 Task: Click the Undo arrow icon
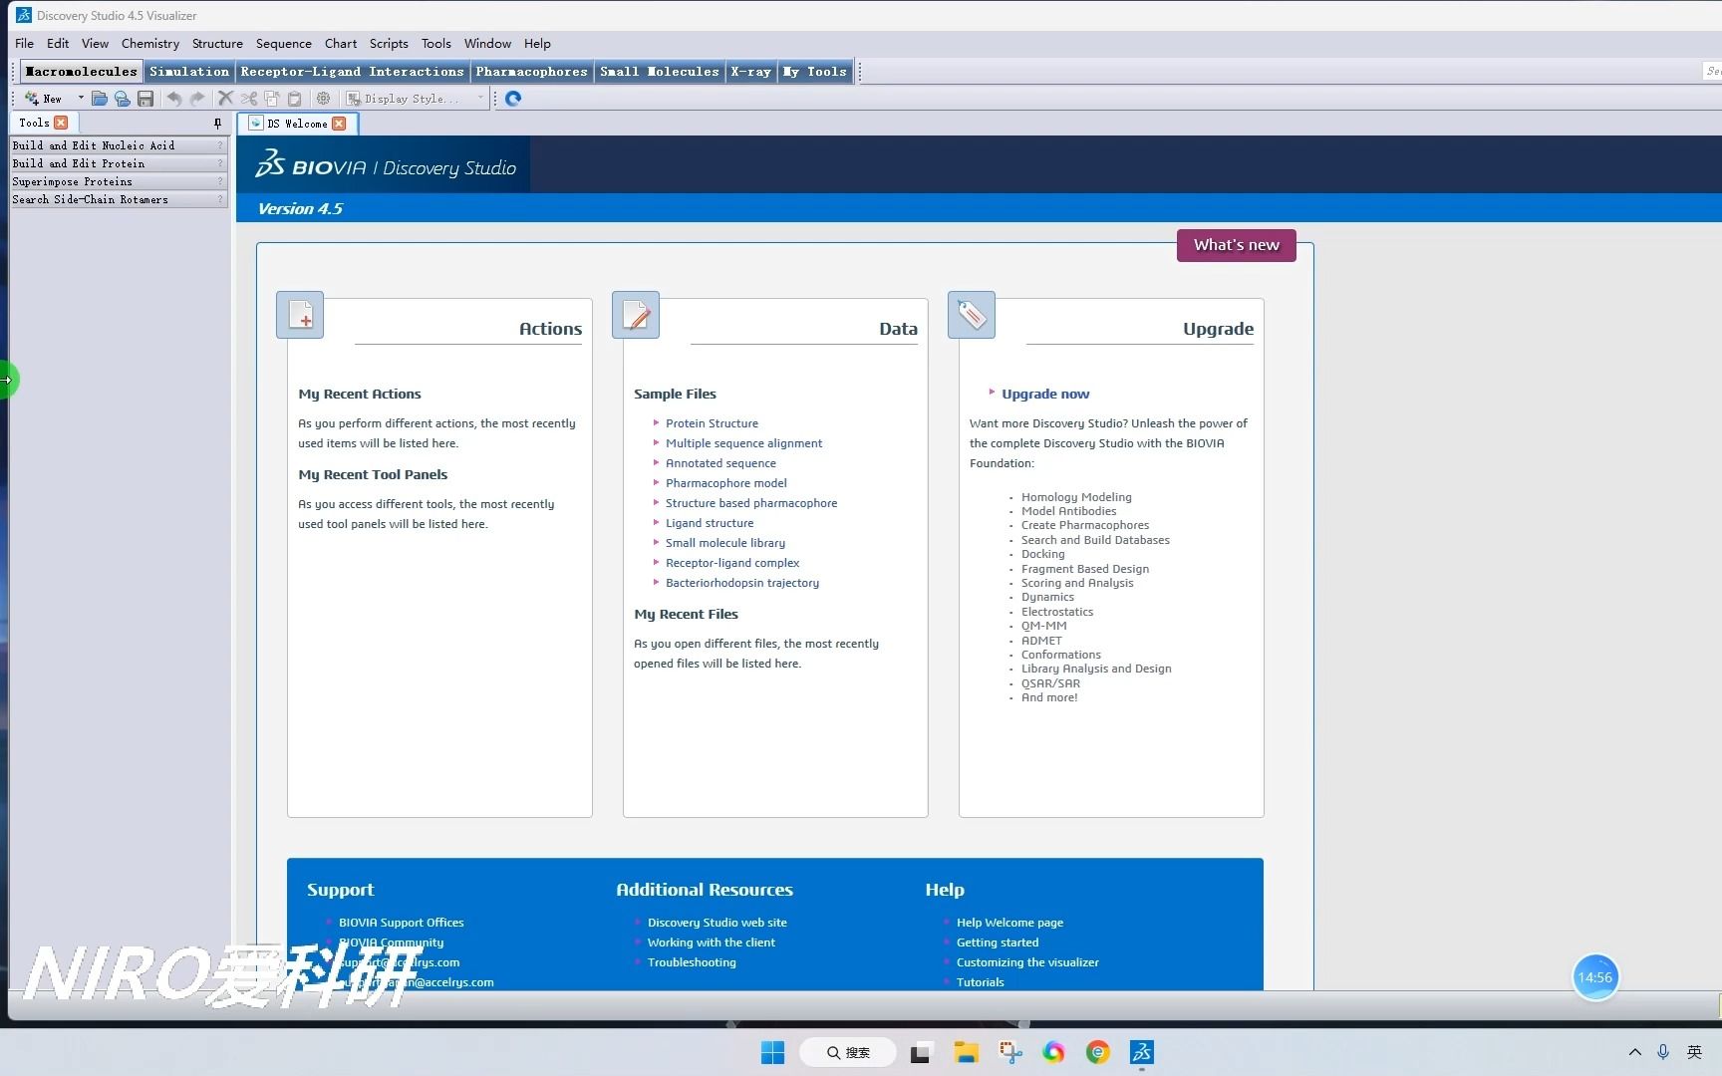pyautogui.click(x=174, y=99)
